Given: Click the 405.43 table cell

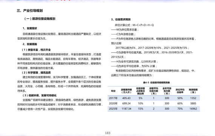Looking at the screenshot, I should (x=126, y=98).
